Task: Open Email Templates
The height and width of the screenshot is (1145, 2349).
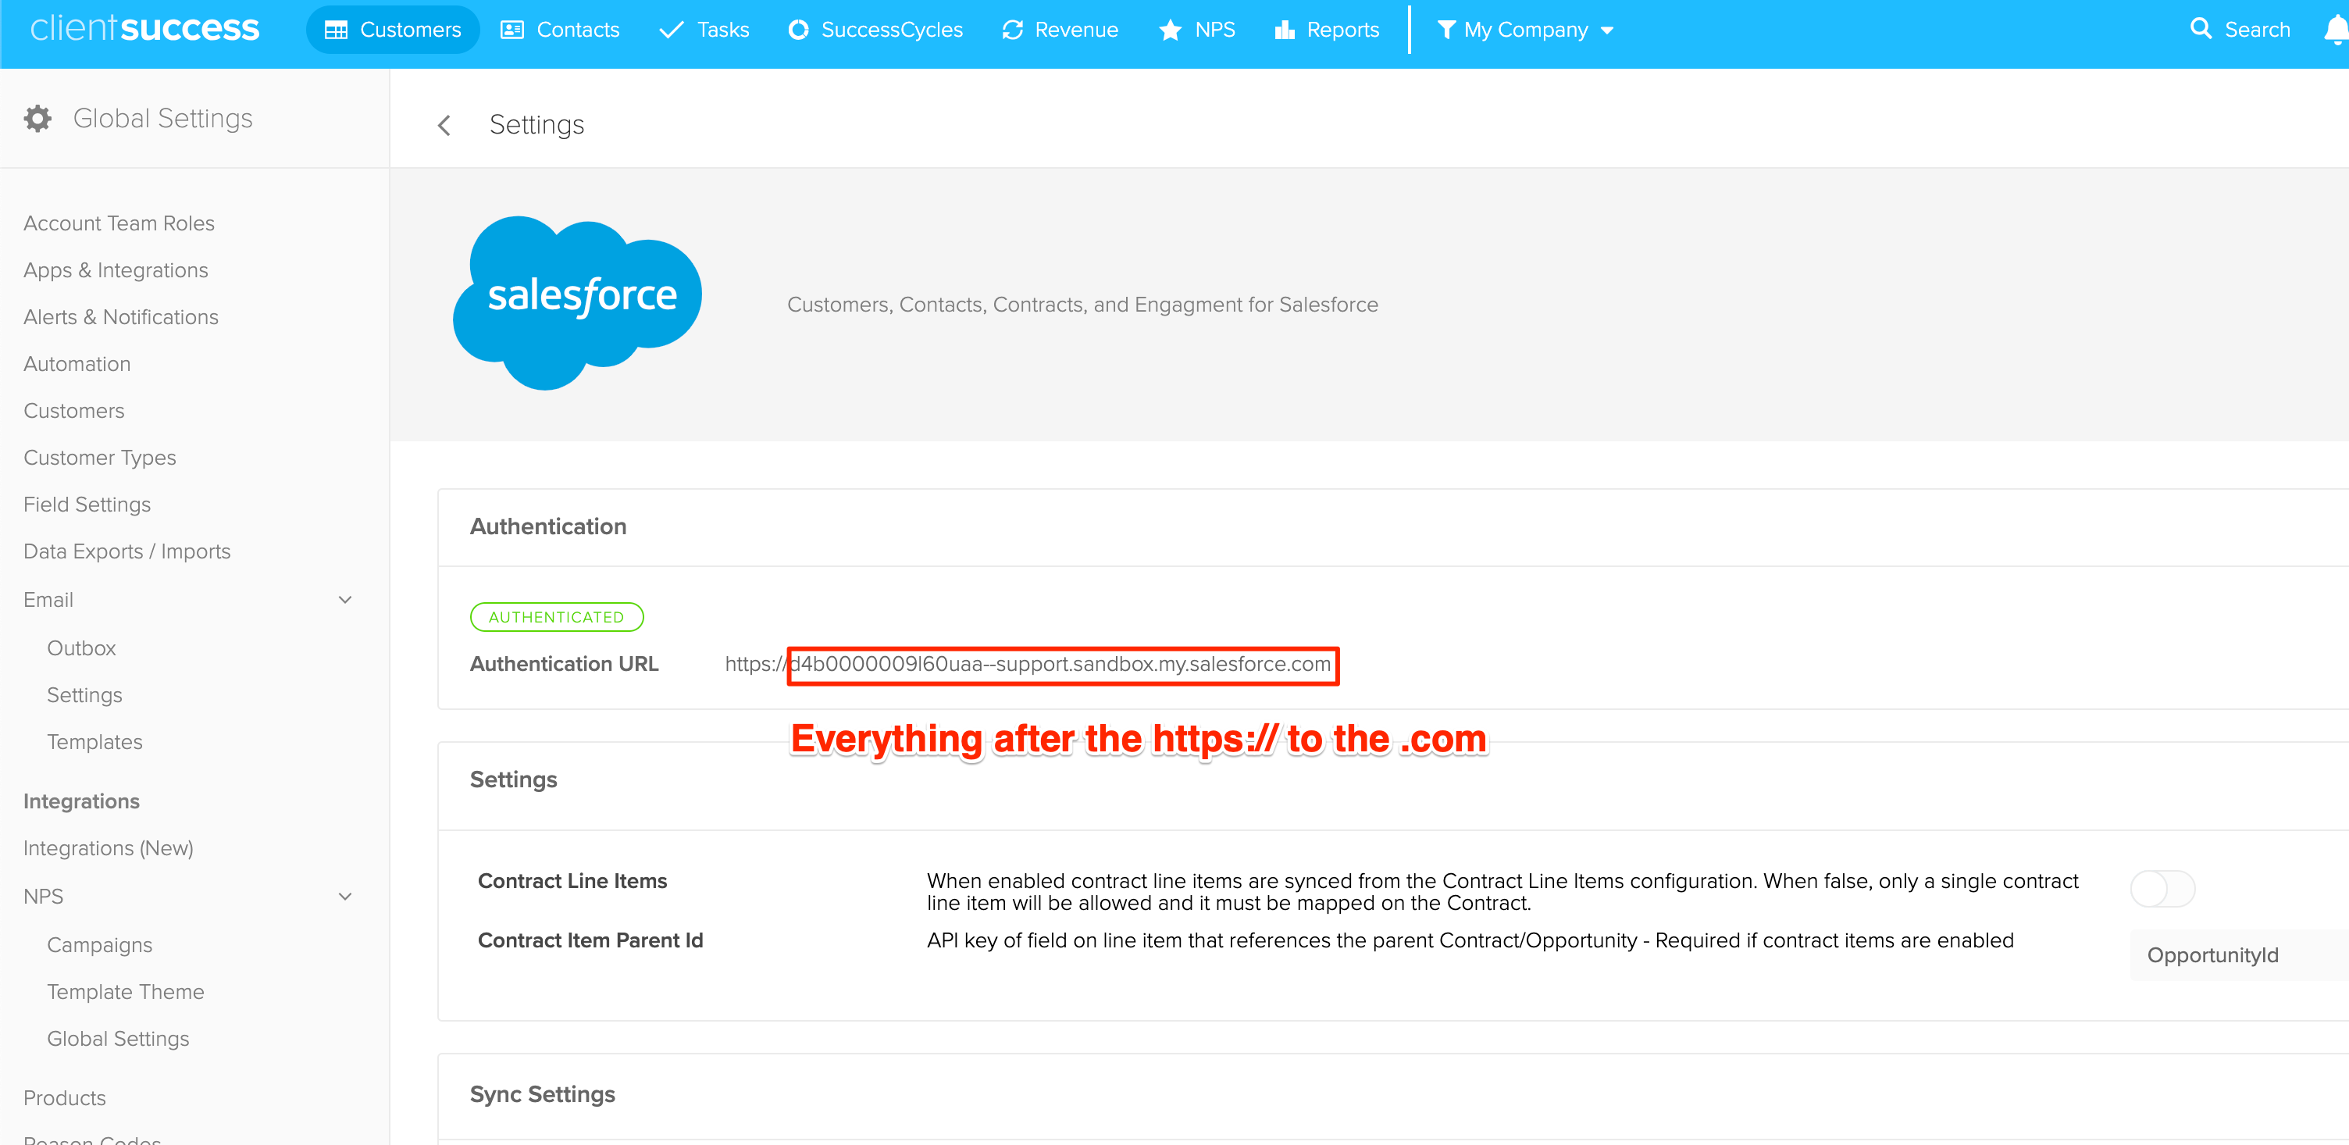Action: (94, 742)
